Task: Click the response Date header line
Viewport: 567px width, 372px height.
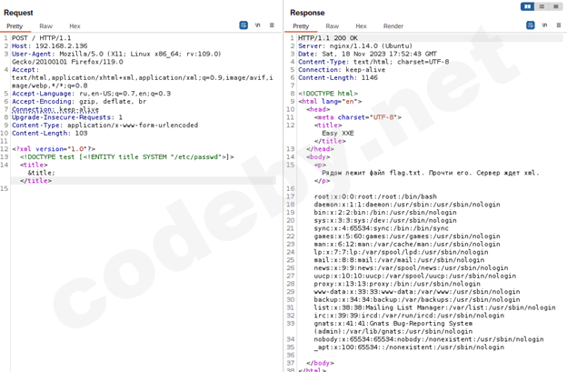Action: click(367, 54)
